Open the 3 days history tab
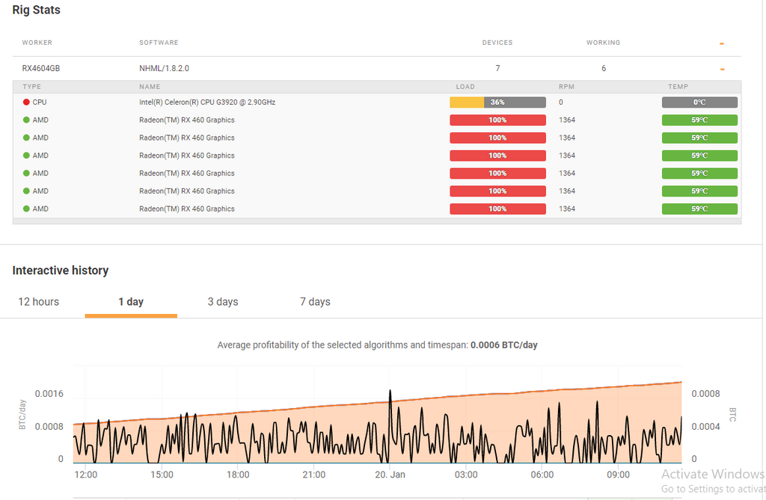 (223, 302)
